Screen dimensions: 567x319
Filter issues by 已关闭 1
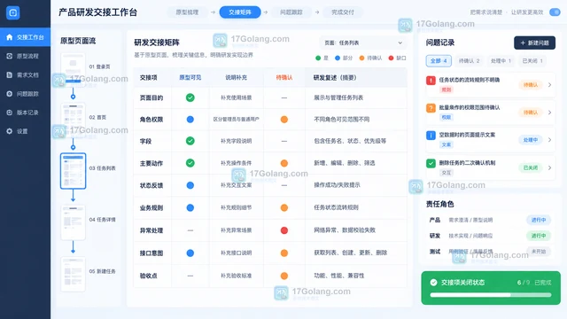coord(532,61)
